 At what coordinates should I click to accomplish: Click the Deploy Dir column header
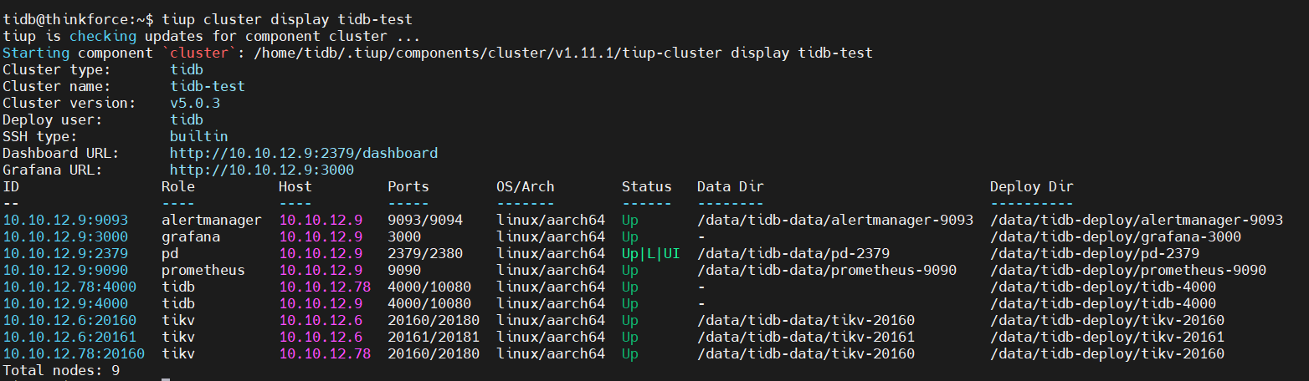point(1031,187)
